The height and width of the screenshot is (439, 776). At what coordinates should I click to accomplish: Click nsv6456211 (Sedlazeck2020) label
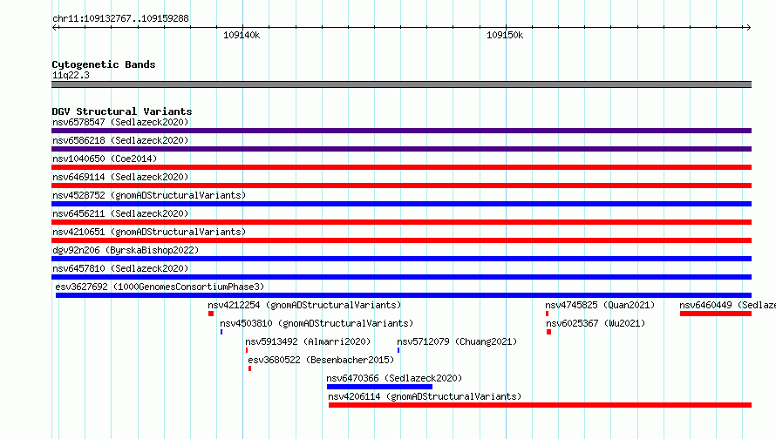tap(120, 213)
